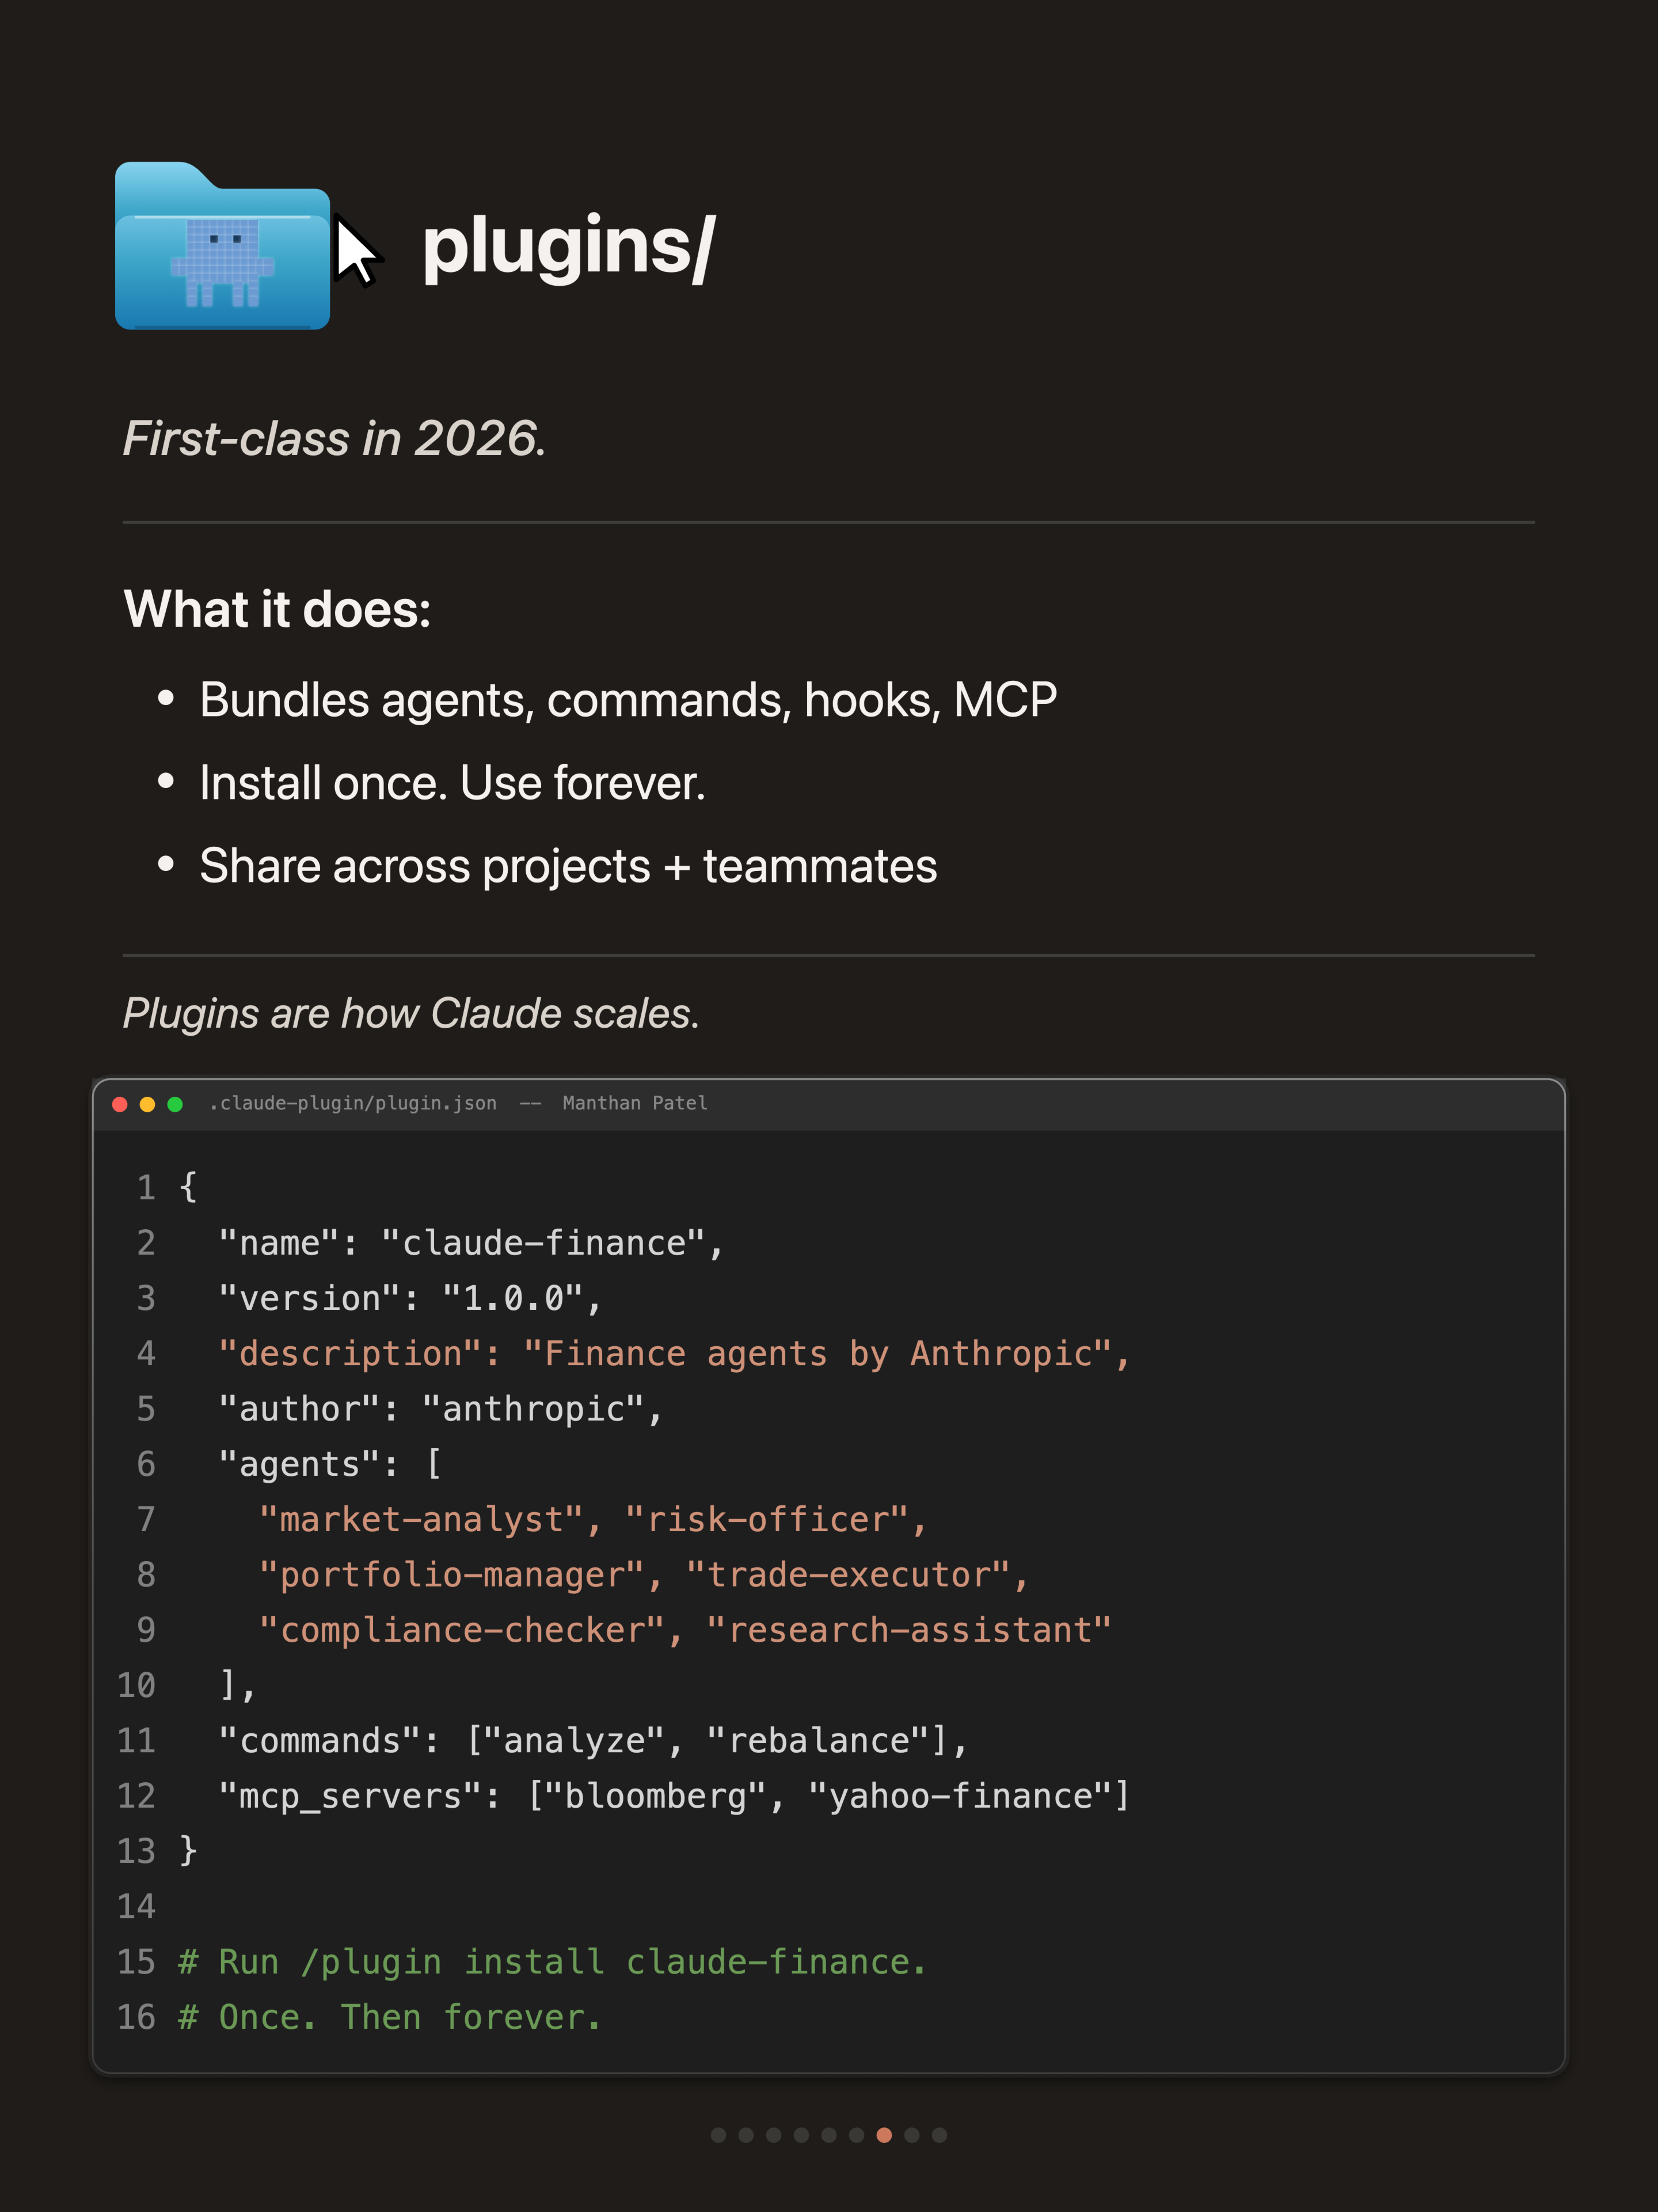Screen dimensions: 1658x2212
Task: Click line number 15 in code gutter
Action: [x=137, y=1962]
